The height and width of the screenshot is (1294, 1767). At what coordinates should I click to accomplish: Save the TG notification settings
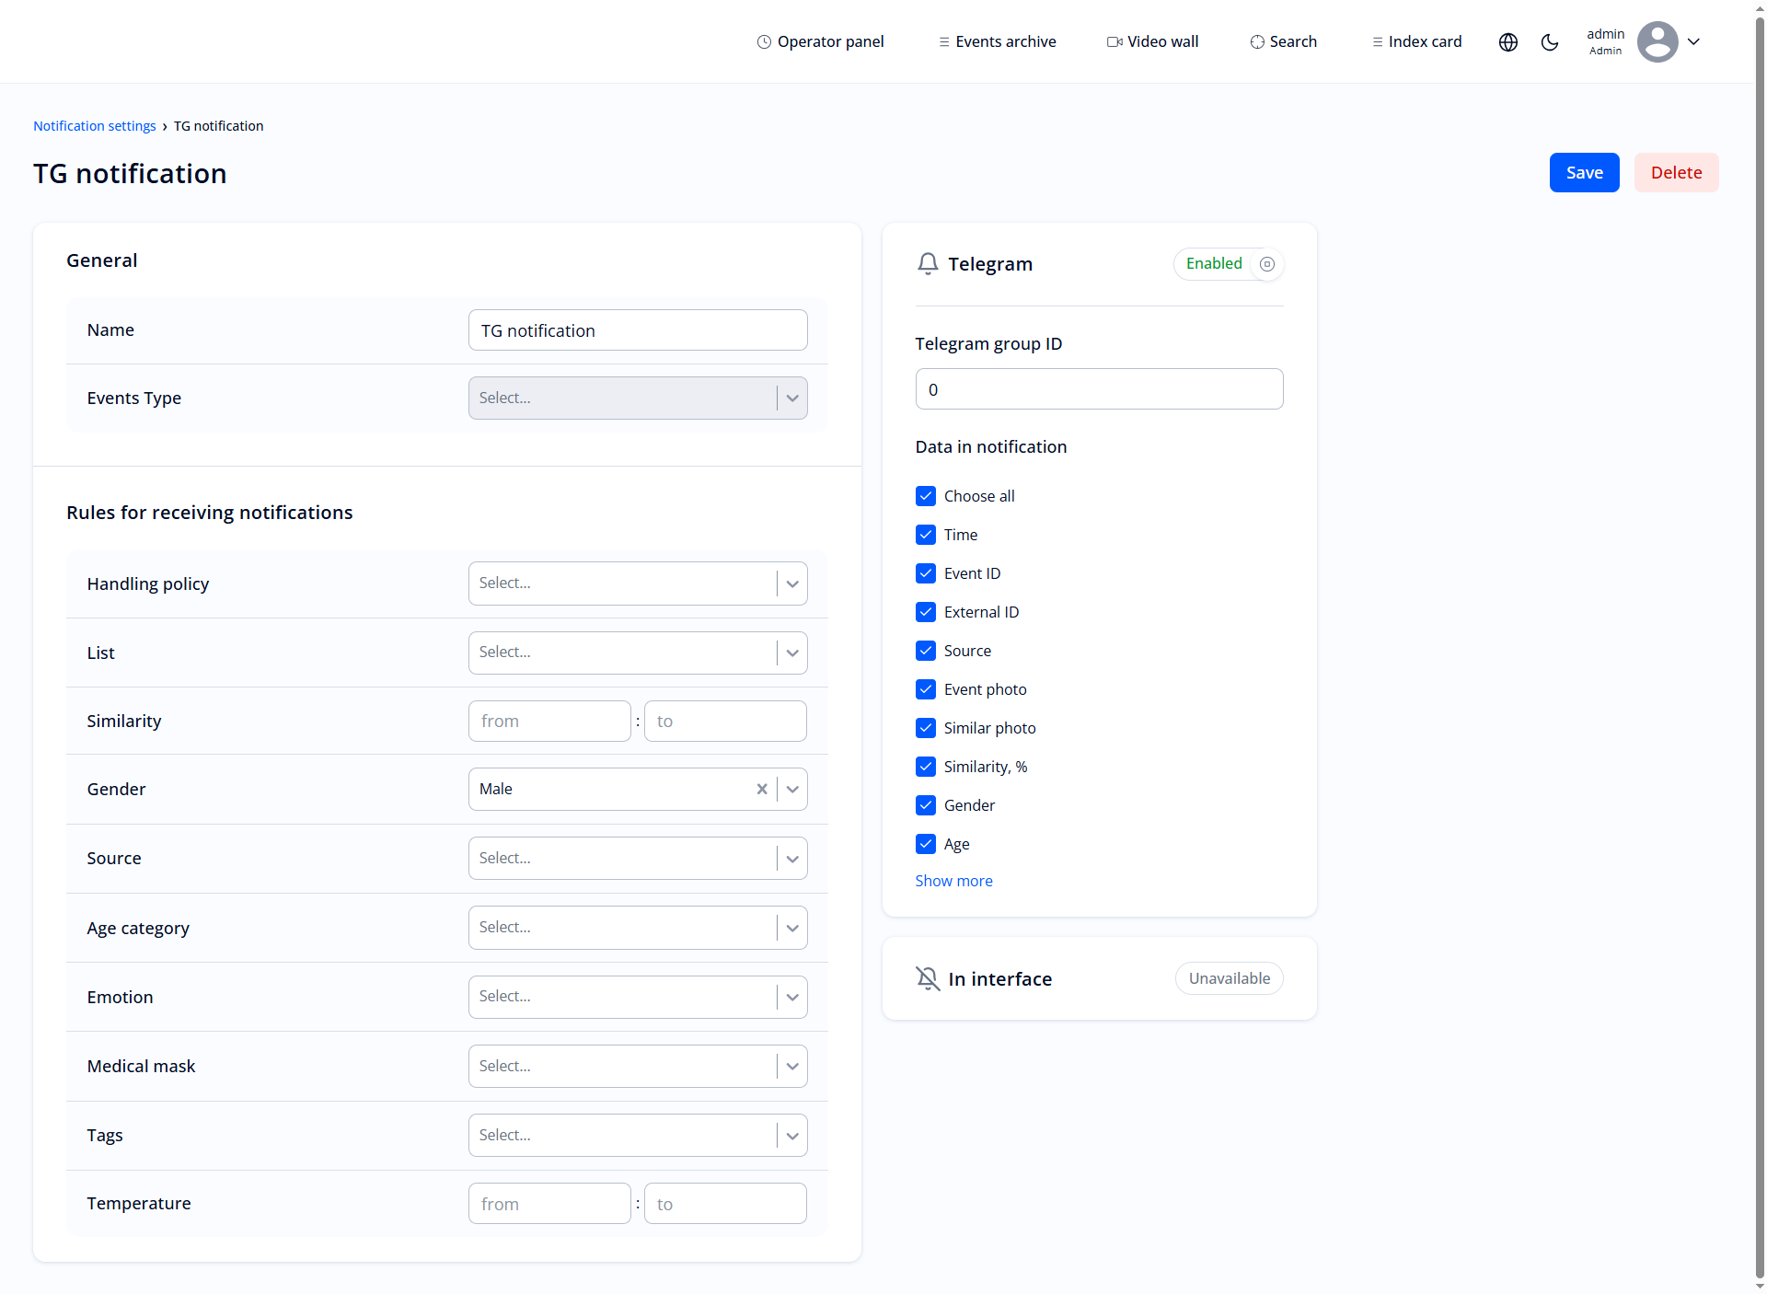click(1583, 172)
